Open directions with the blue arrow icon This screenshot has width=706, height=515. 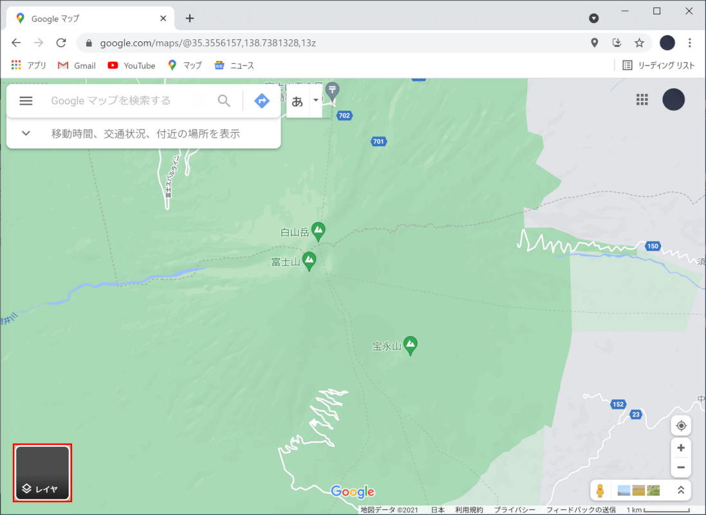pos(261,100)
